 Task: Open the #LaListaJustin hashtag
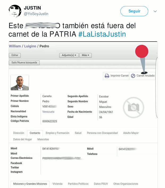(102, 34)
